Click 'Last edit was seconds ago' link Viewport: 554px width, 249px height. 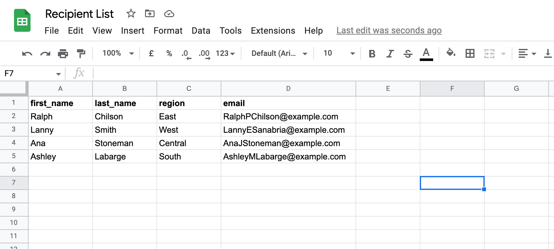click(x=389, y=30)
